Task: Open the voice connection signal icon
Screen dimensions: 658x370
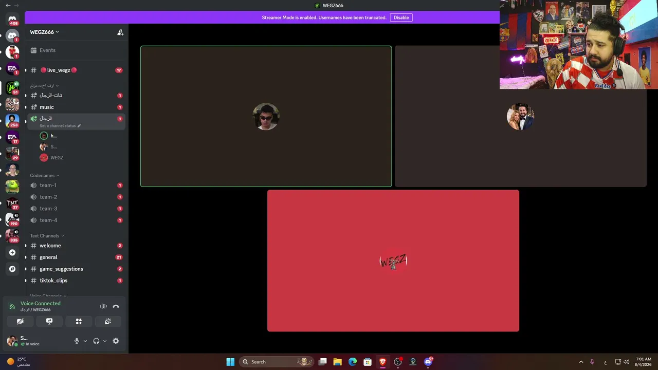Action: pos(12,306)
